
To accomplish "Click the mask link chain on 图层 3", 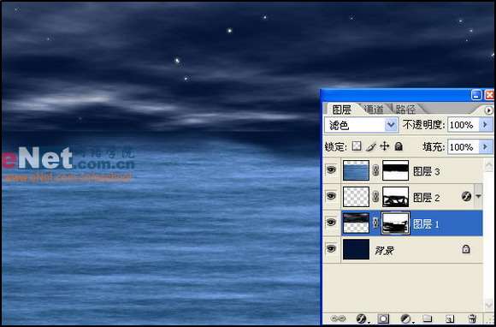I will point(375,171).
